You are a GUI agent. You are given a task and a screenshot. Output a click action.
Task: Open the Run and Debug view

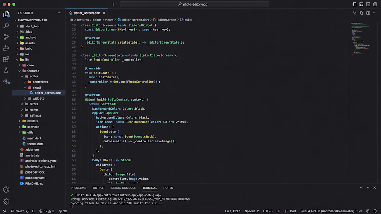(6, 48)
